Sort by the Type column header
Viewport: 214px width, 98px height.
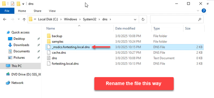click(156, 28)
